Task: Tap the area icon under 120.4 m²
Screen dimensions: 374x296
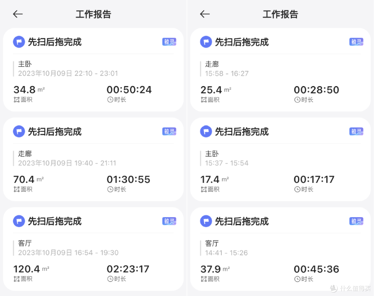Action: [x=17, y=279]
